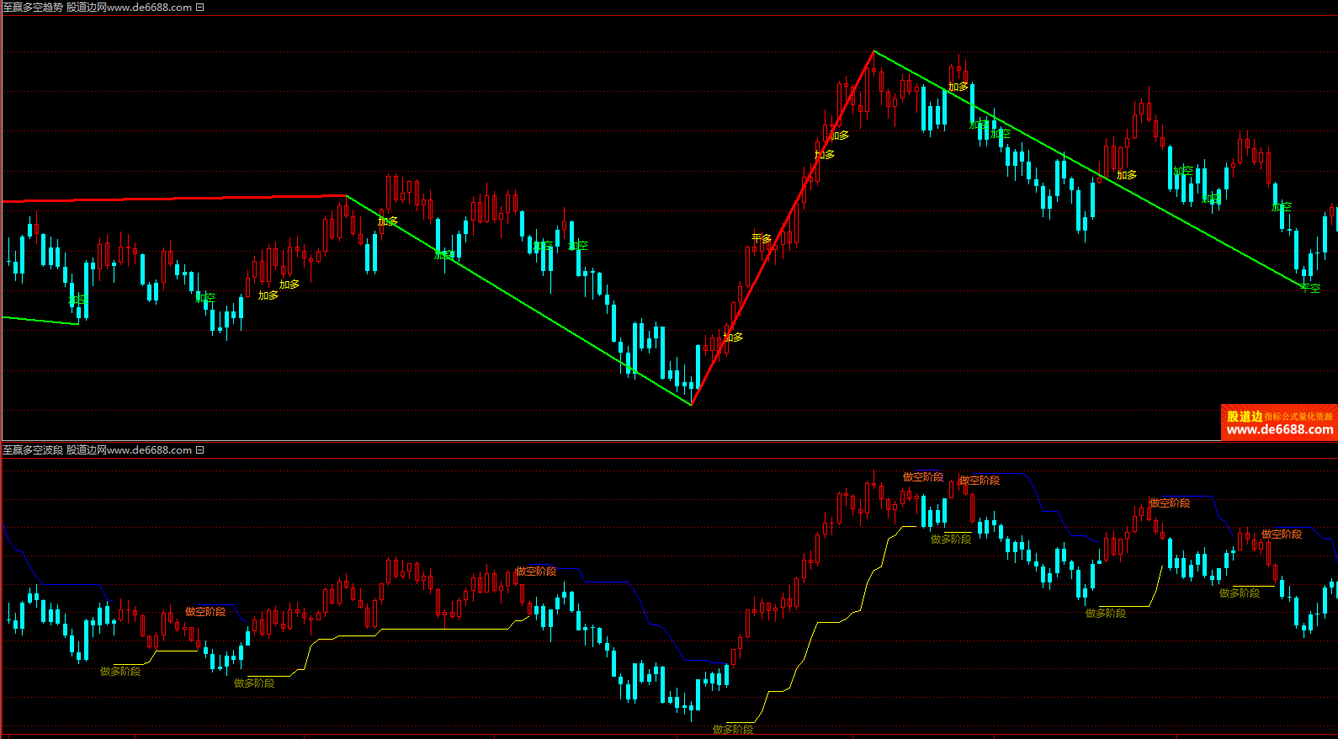Screen dimensions: 1338x739
Task: Select the leftmost 做多阶段 marker in lower chart
Action: pos(120,672)
